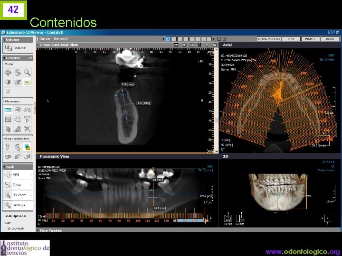342x256 pixels.
Task: Select the tape measure tool
Action: (x=18, y=110)
